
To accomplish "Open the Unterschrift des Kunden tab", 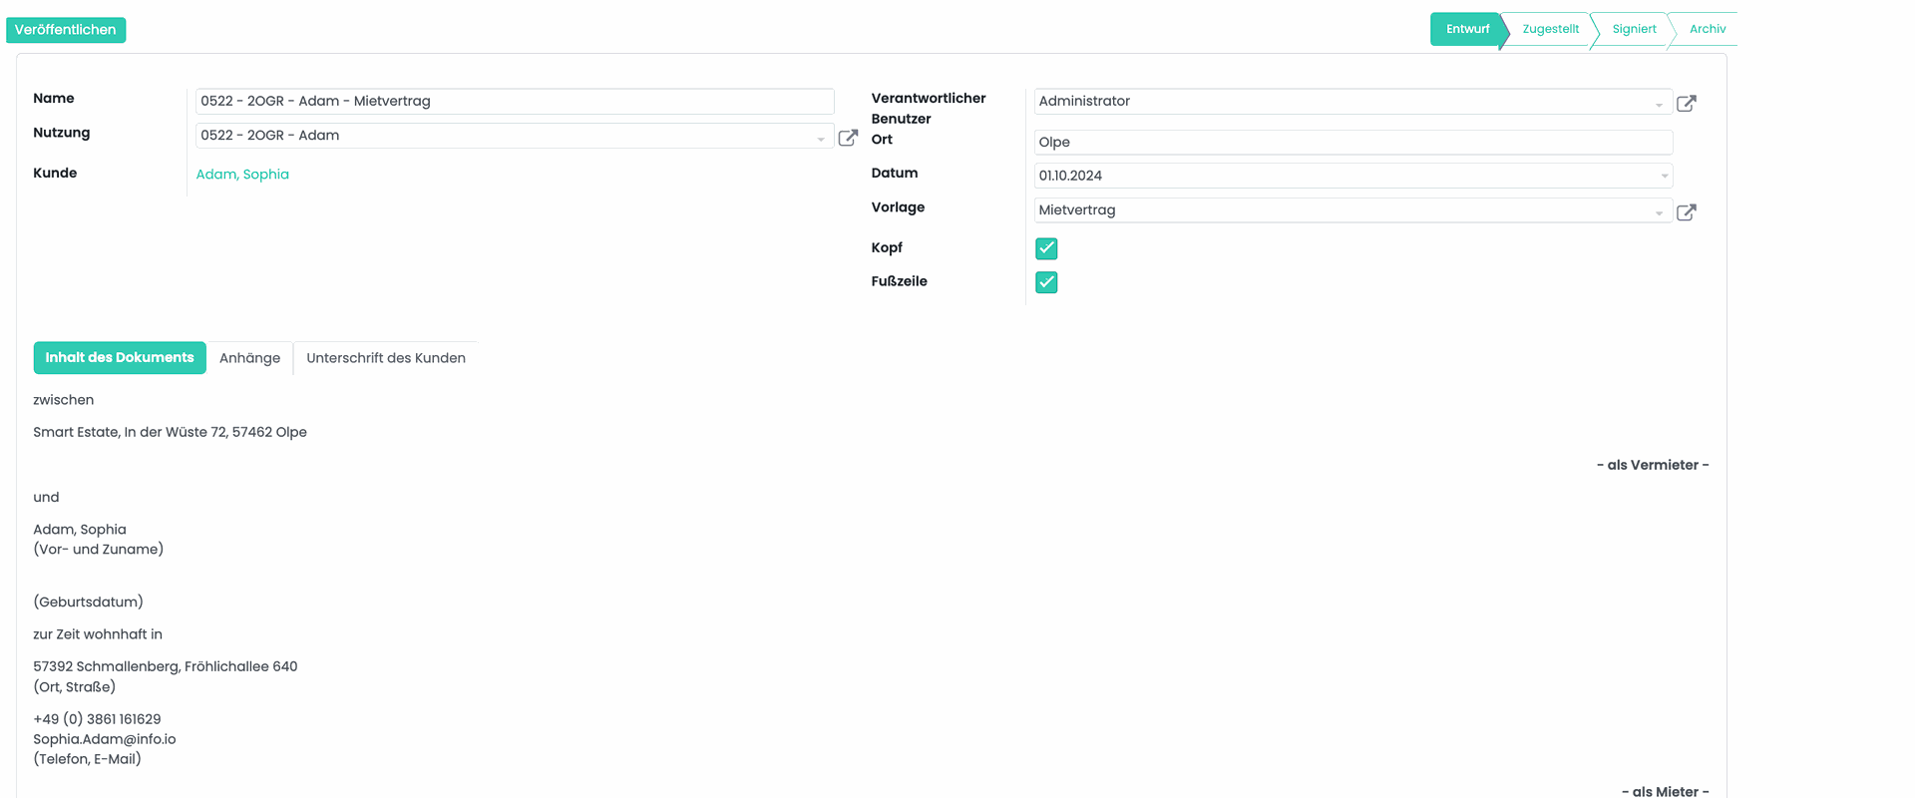I will [x=386, y=358].
